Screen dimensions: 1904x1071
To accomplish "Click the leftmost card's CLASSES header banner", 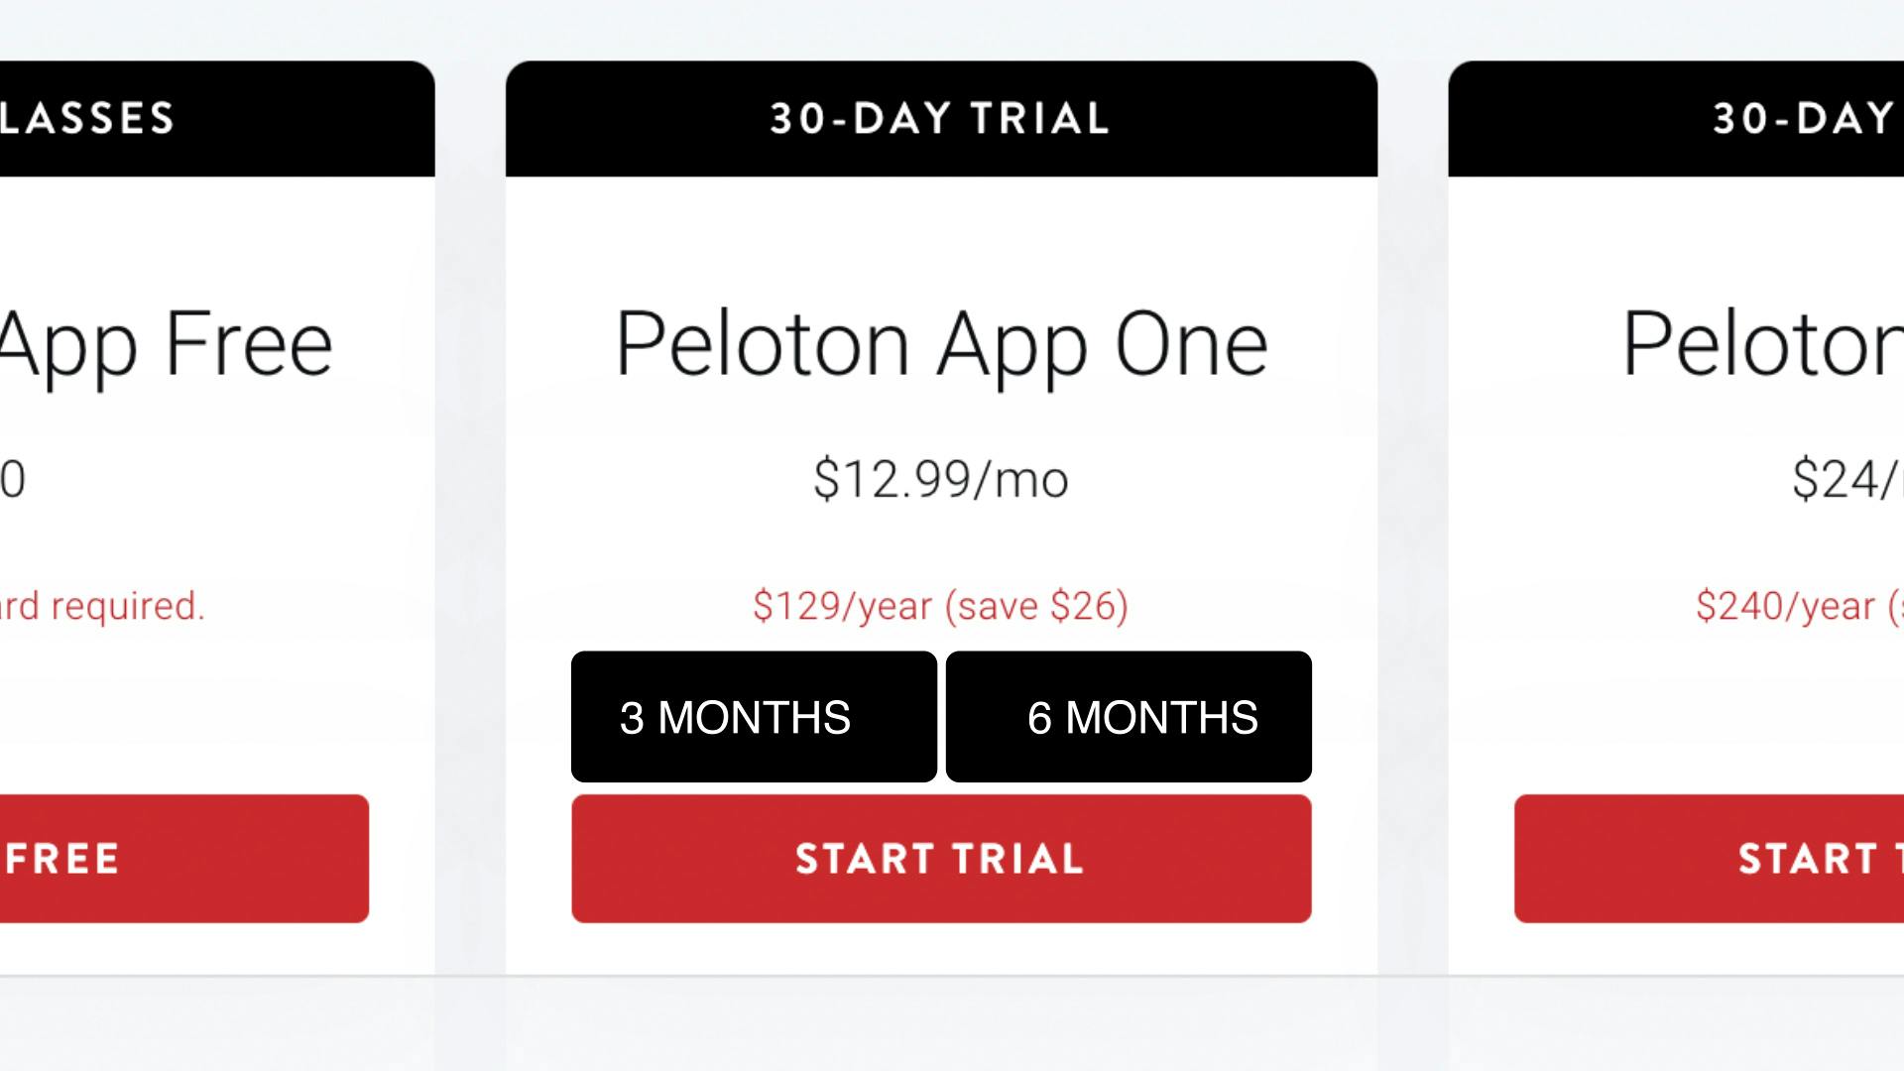I will 216,119.
